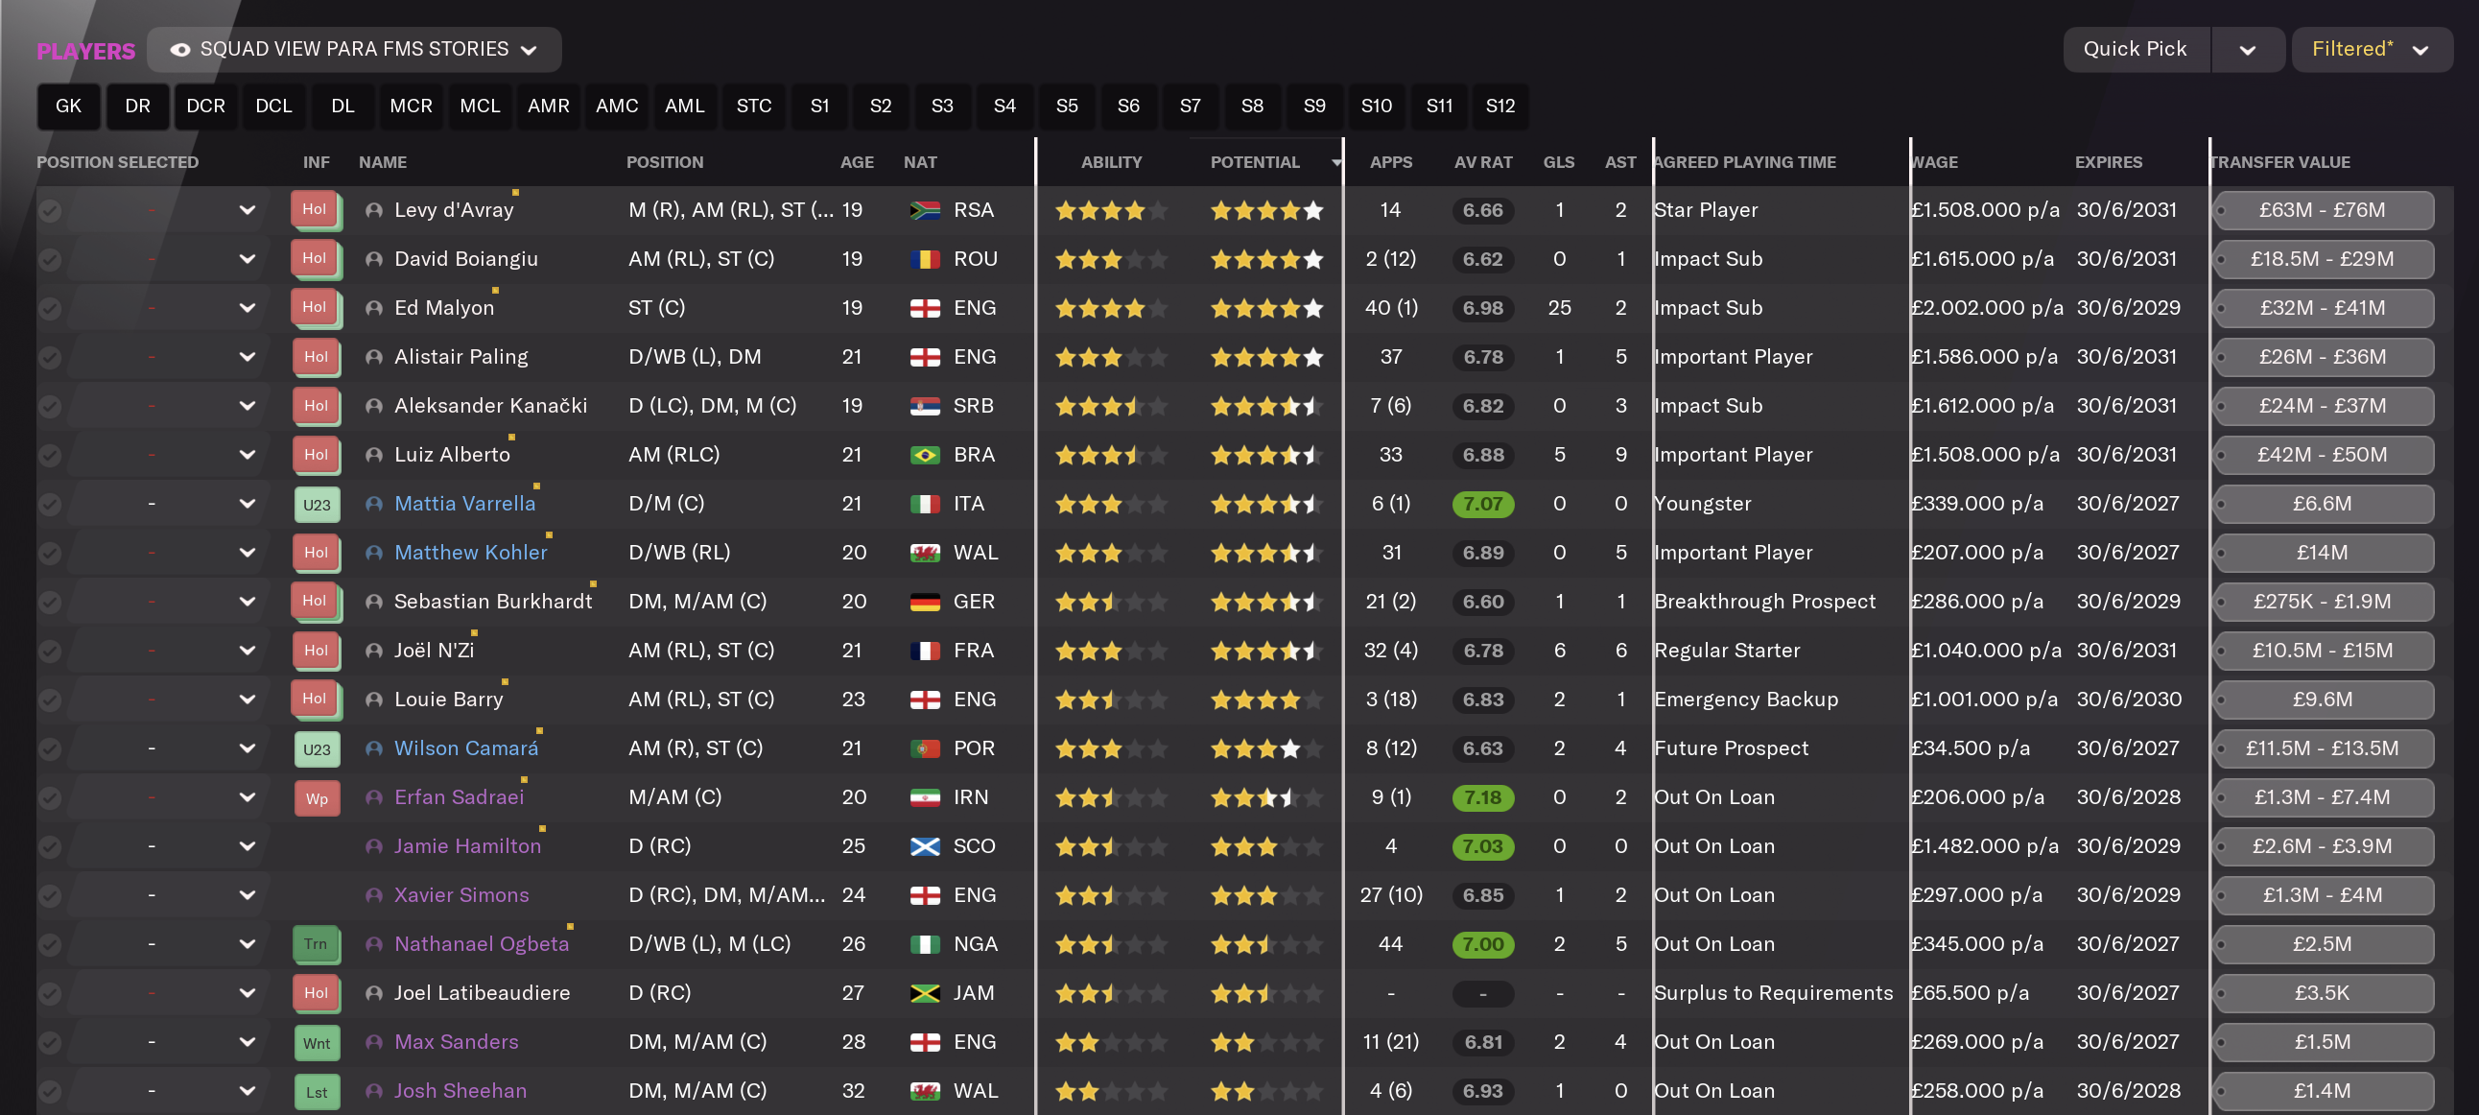Select the MCL position tab
The image size is (2479, 1115).
[x=480, y=106]
